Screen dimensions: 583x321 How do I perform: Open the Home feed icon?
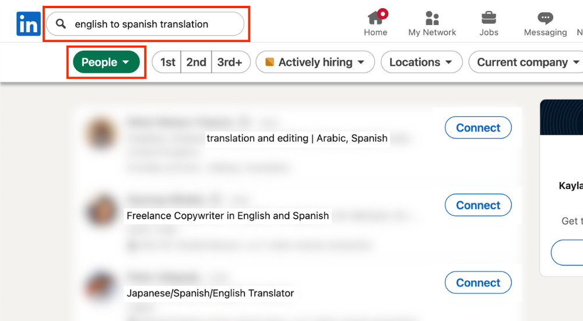coord(375,18)
